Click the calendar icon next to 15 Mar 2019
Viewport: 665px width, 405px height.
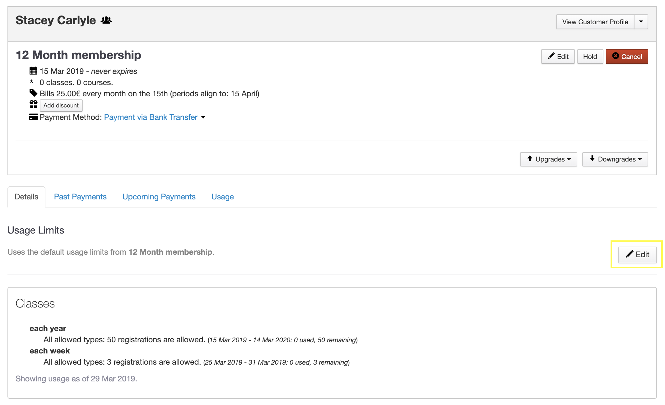point(33,71)
